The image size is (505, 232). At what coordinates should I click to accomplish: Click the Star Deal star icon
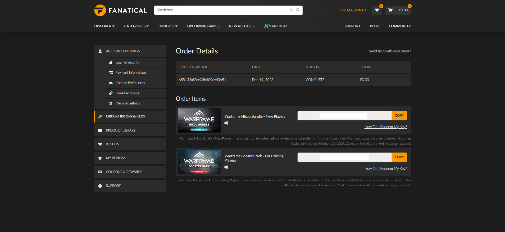266,26
